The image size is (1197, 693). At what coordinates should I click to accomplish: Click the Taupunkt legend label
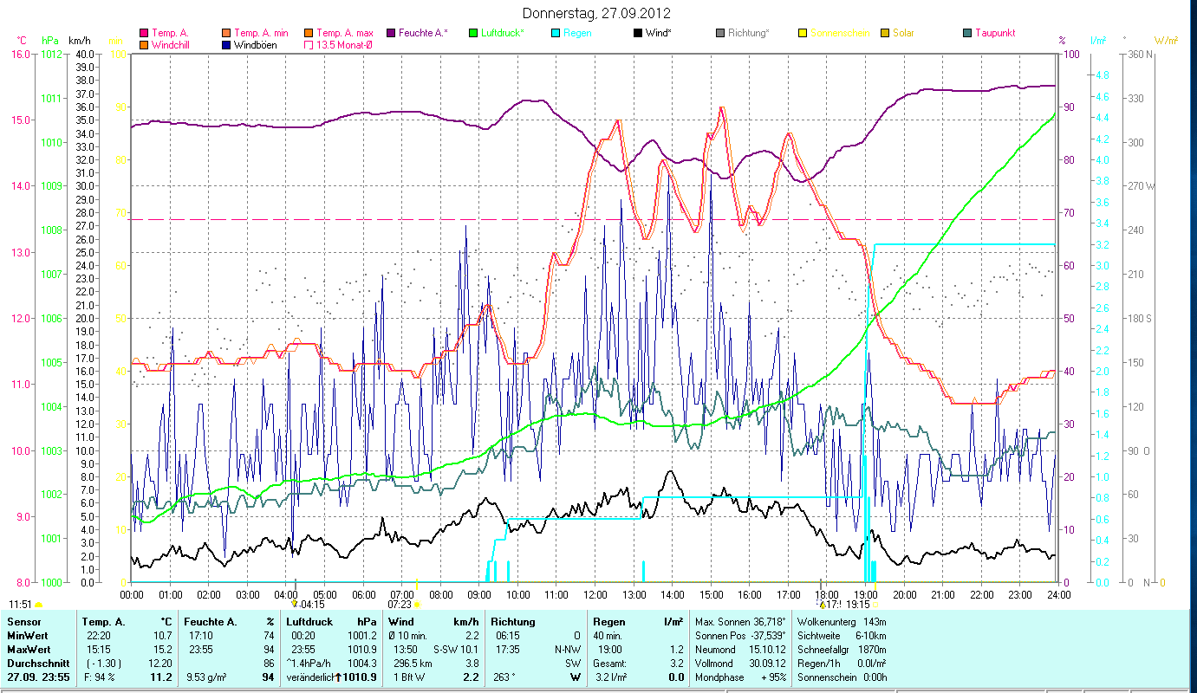(x=995, y=33)
